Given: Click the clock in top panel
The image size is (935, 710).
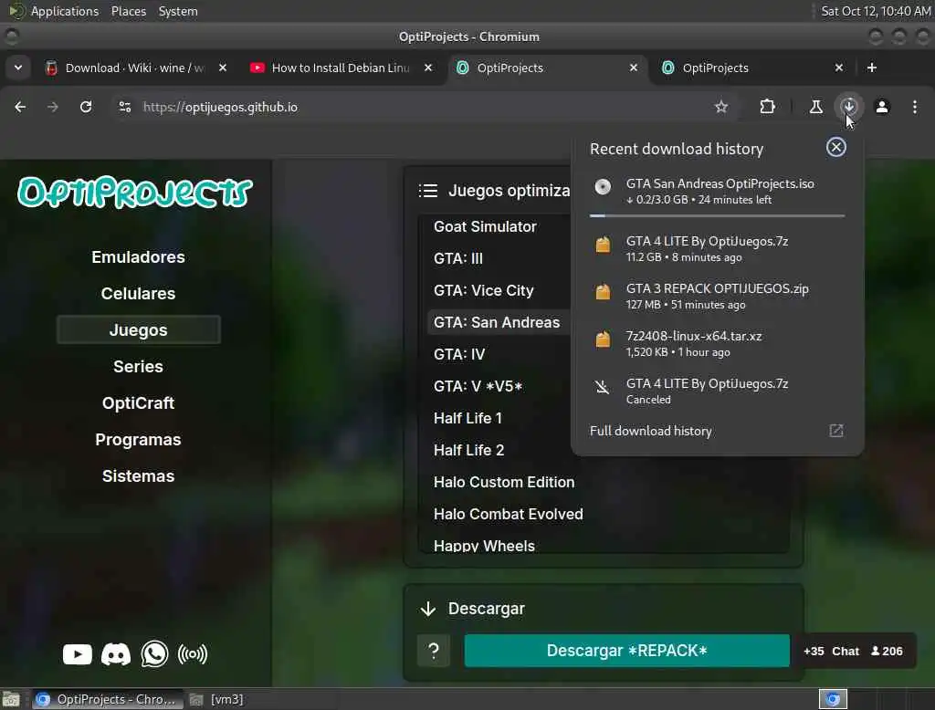Looking at the screenshot, I should click(876, 11).
